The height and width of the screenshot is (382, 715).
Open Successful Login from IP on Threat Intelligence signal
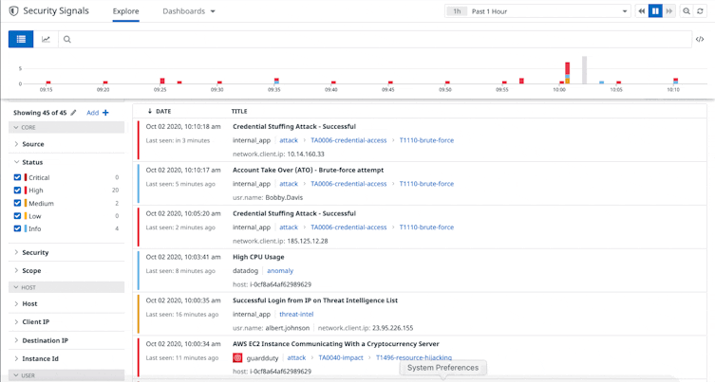(315, 300)
